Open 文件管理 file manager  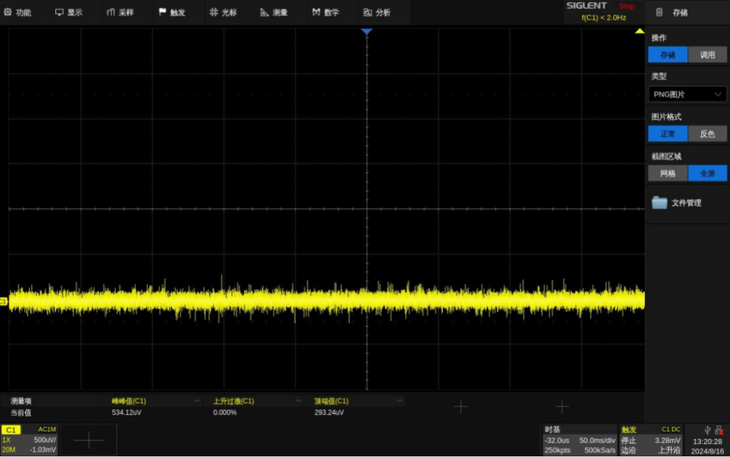686,203
